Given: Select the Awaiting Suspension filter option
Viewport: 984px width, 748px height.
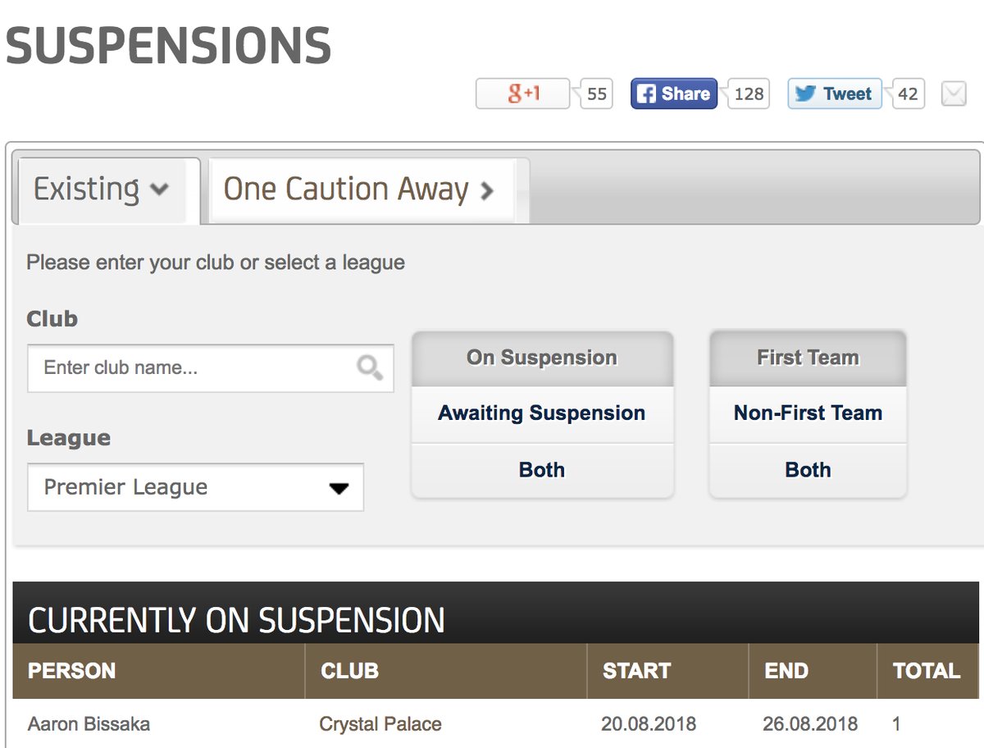Looking at the screenshot, I should 541,413.
